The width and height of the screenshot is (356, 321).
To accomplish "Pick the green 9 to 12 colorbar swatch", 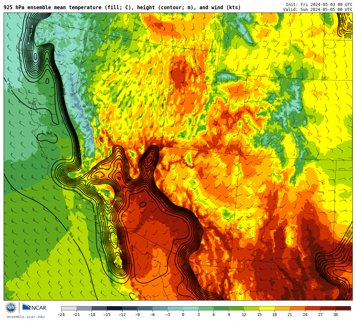I will [237, 308].
